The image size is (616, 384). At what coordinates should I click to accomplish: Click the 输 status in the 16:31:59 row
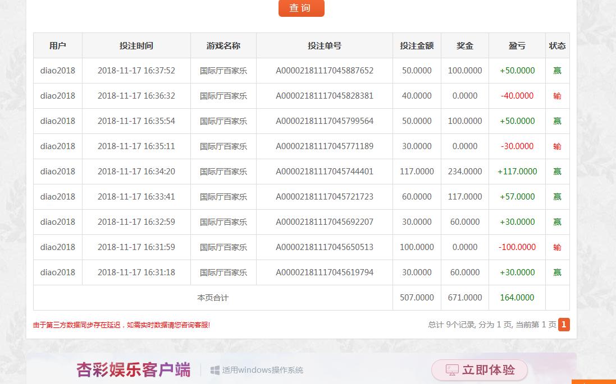point(557,247)
